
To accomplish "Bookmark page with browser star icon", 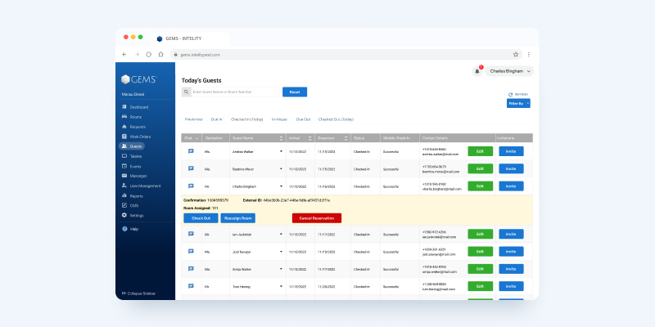I will click(x=516, y=55).
